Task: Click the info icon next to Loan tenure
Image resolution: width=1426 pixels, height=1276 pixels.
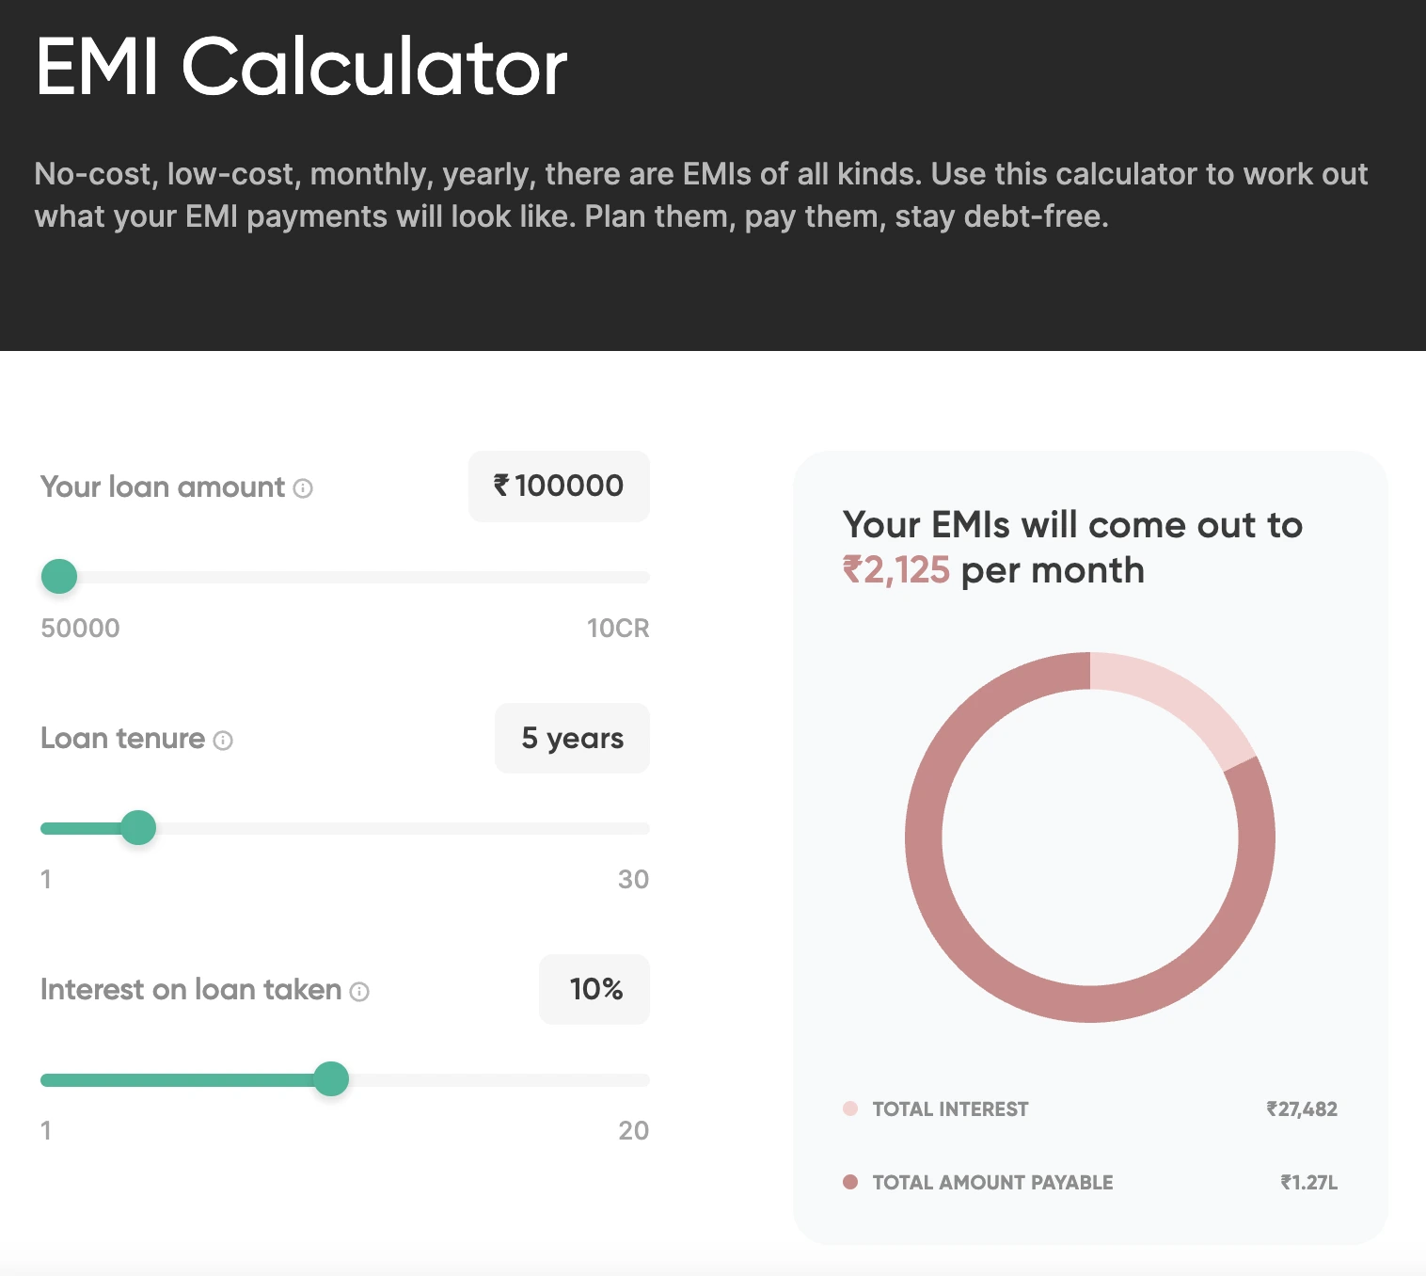Action: 223,741
